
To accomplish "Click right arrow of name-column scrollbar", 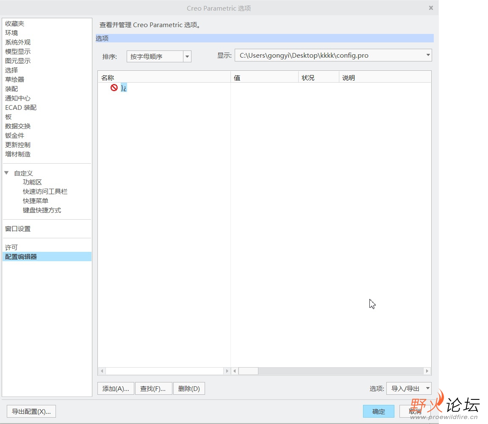I will coord(227,371).
